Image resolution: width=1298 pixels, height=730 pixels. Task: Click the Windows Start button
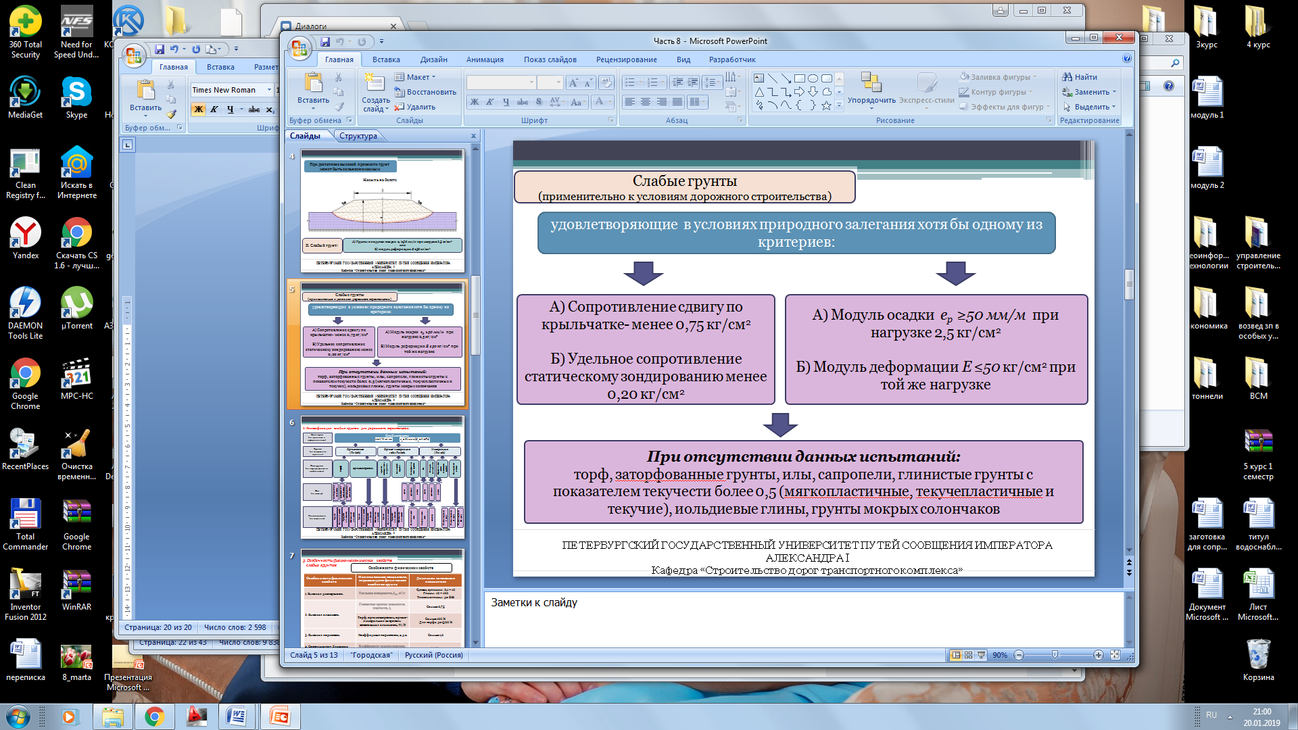click(x=18, y=716)
